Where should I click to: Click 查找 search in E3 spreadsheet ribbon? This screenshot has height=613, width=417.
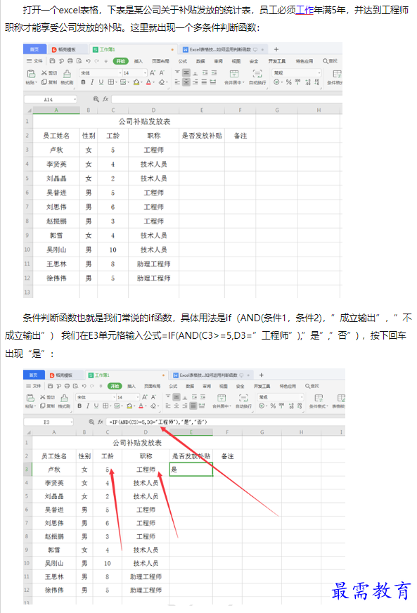[x=312, y=386]
